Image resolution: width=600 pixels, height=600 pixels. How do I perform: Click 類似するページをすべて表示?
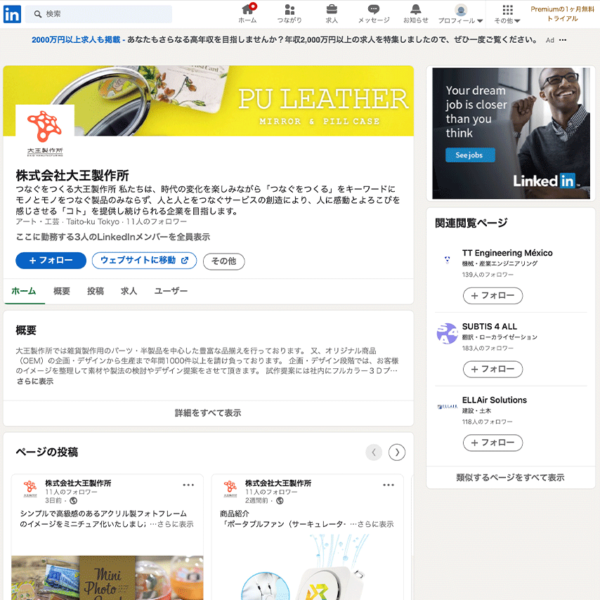click(511, 478)
